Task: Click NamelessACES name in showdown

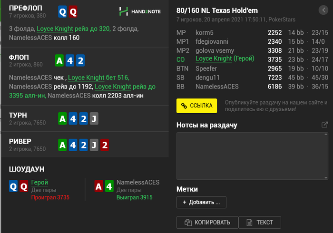Action: pyautogui.click(x=138, y=182)
